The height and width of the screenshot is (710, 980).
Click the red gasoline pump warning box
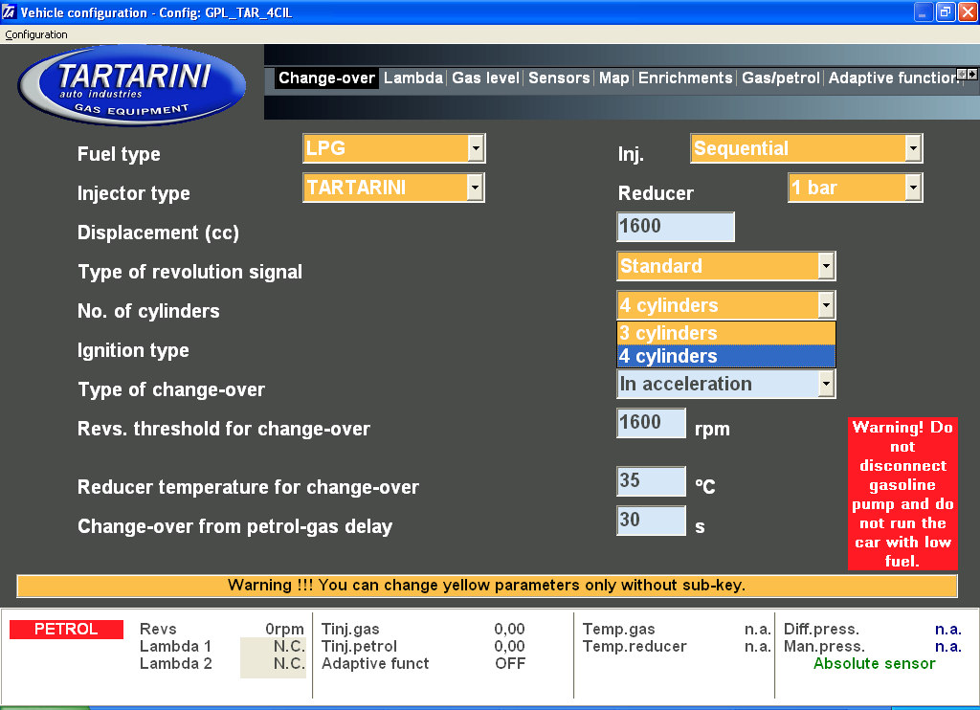click(902, 494)
